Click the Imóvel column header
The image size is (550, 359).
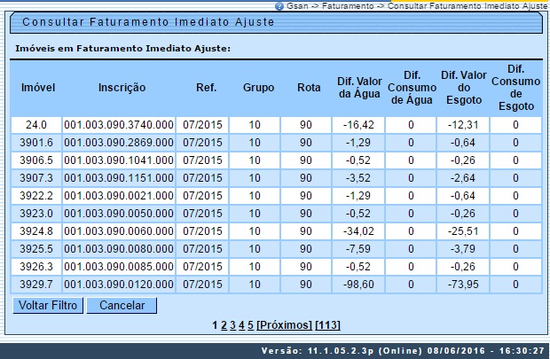click(38, 88)
